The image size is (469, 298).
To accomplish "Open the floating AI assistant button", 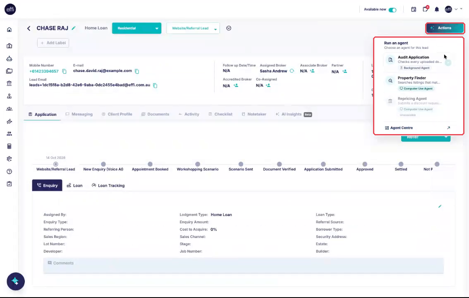I will pyautogui.click(x=16, y=281).
